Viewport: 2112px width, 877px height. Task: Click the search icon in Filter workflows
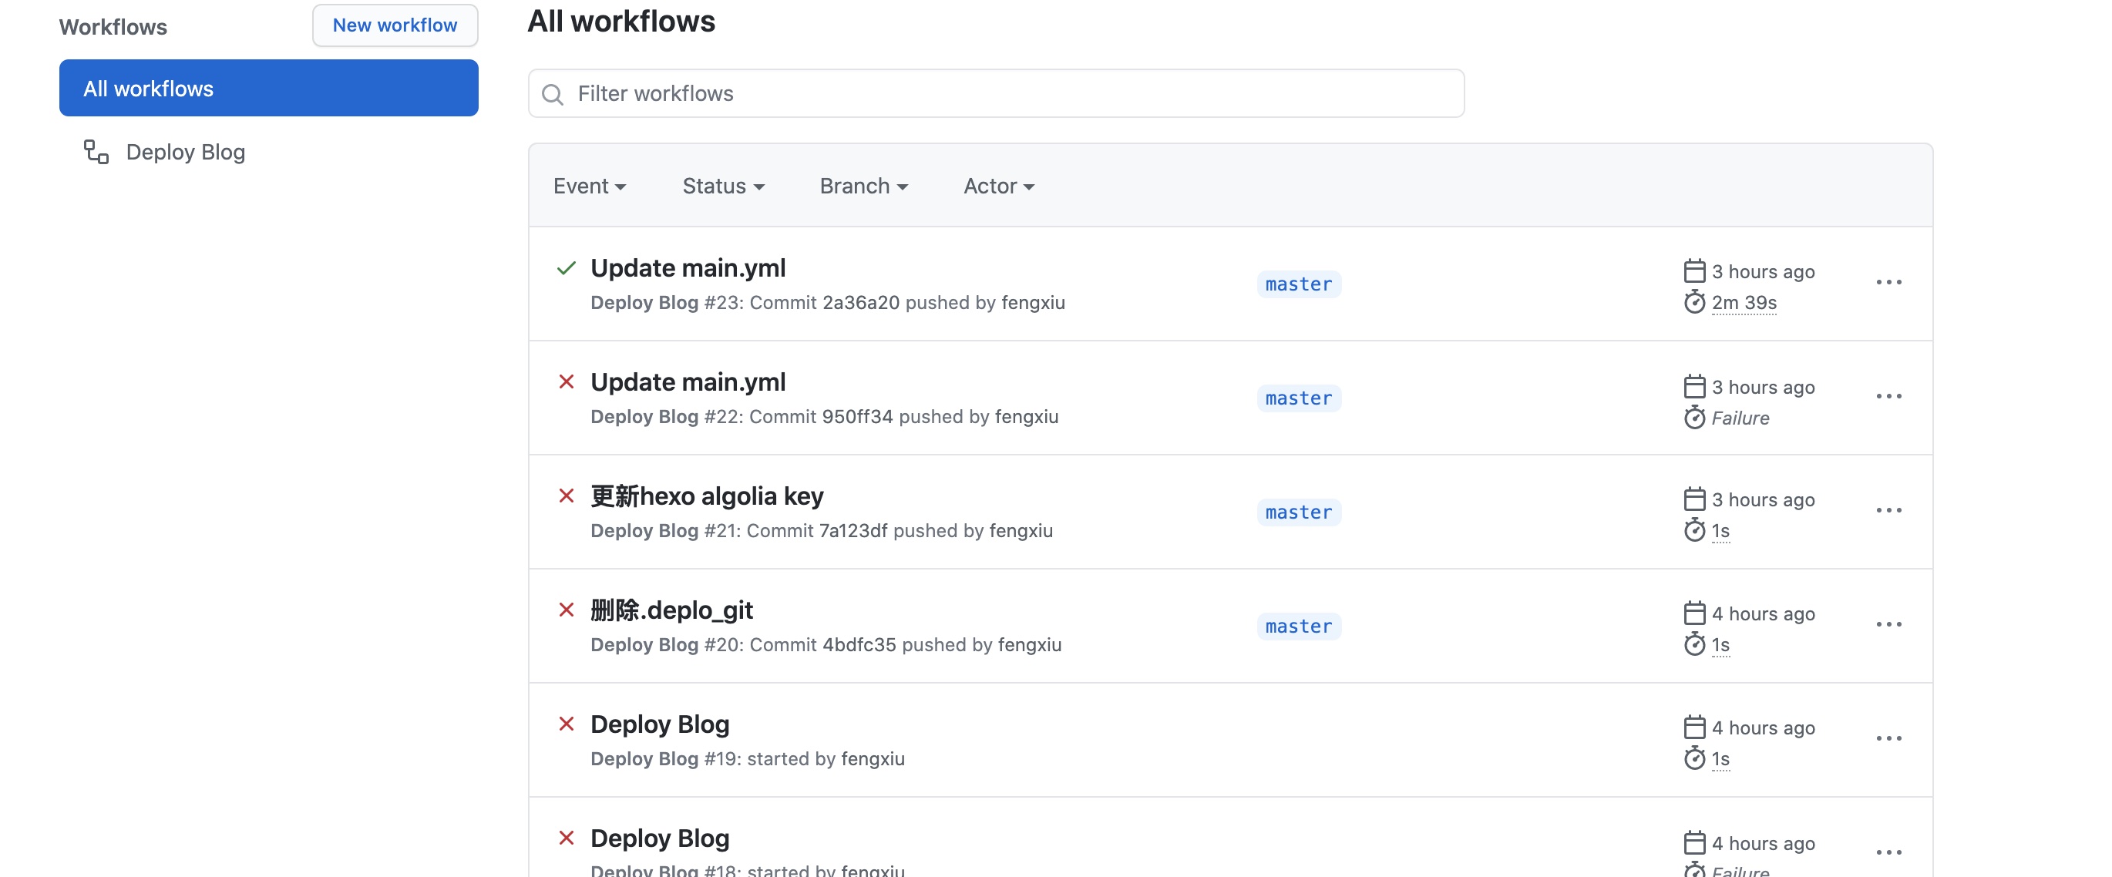(553, 94)
